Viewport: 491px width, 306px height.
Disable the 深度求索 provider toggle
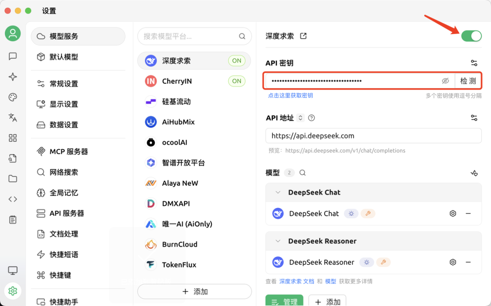(471, 35)
